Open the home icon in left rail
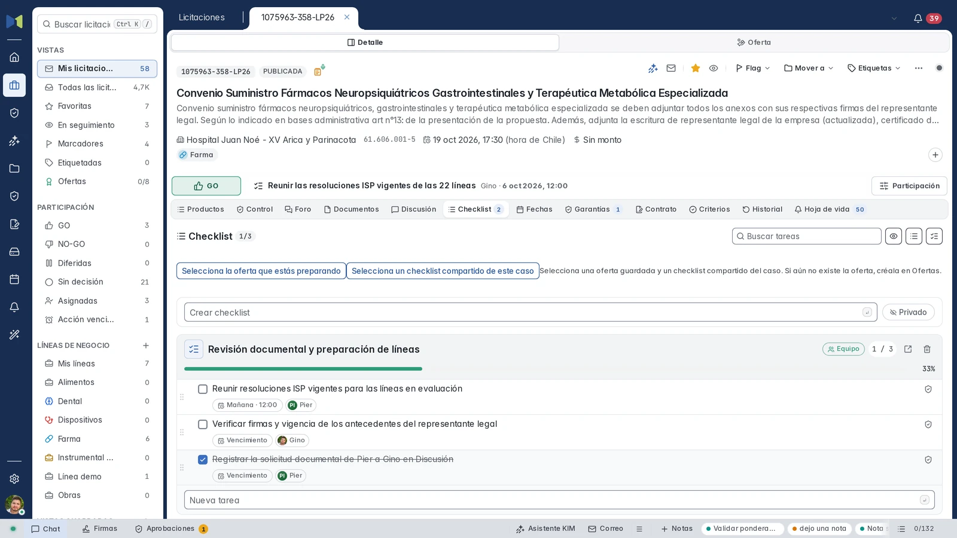The width and height of the screenshot is (957, 538). [x=14, y=57]
